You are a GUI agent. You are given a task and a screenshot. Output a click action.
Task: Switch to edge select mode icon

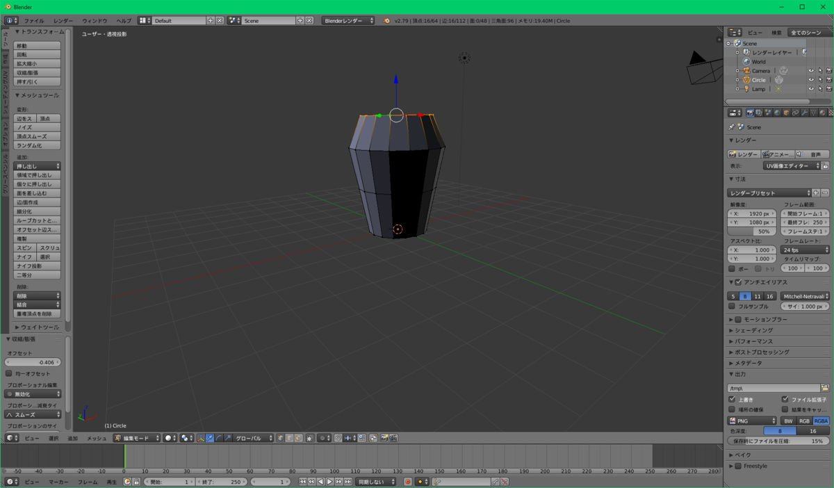[289, 438]
